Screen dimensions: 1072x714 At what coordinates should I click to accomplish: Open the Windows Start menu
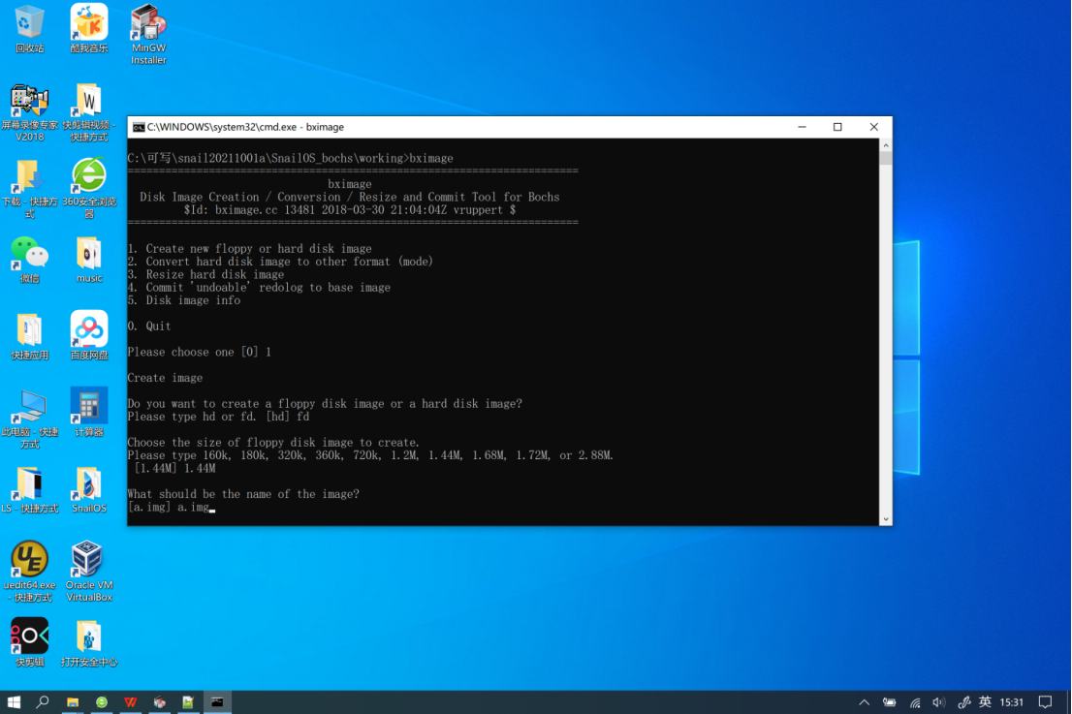tap(14, 701)
